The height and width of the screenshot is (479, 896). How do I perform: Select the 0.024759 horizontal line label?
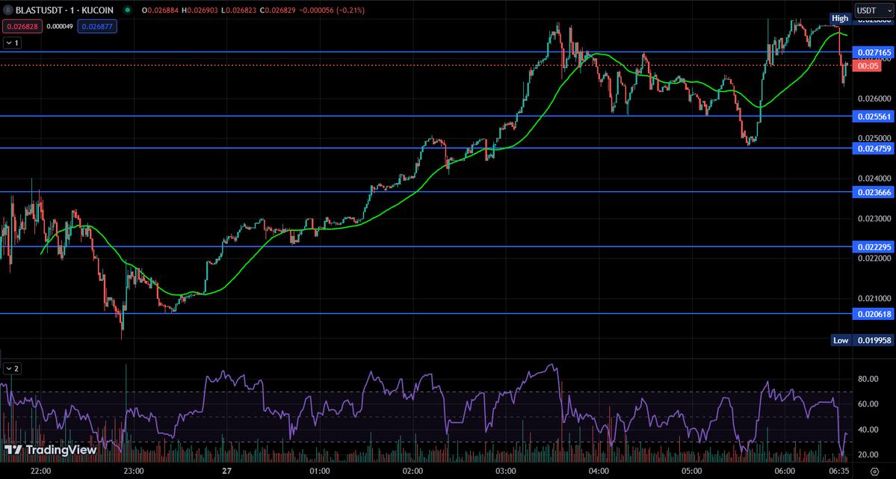(x=873, y=149)
